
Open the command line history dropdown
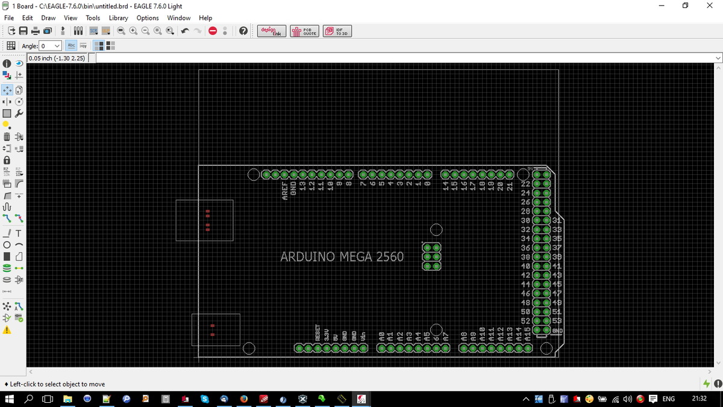718,58
